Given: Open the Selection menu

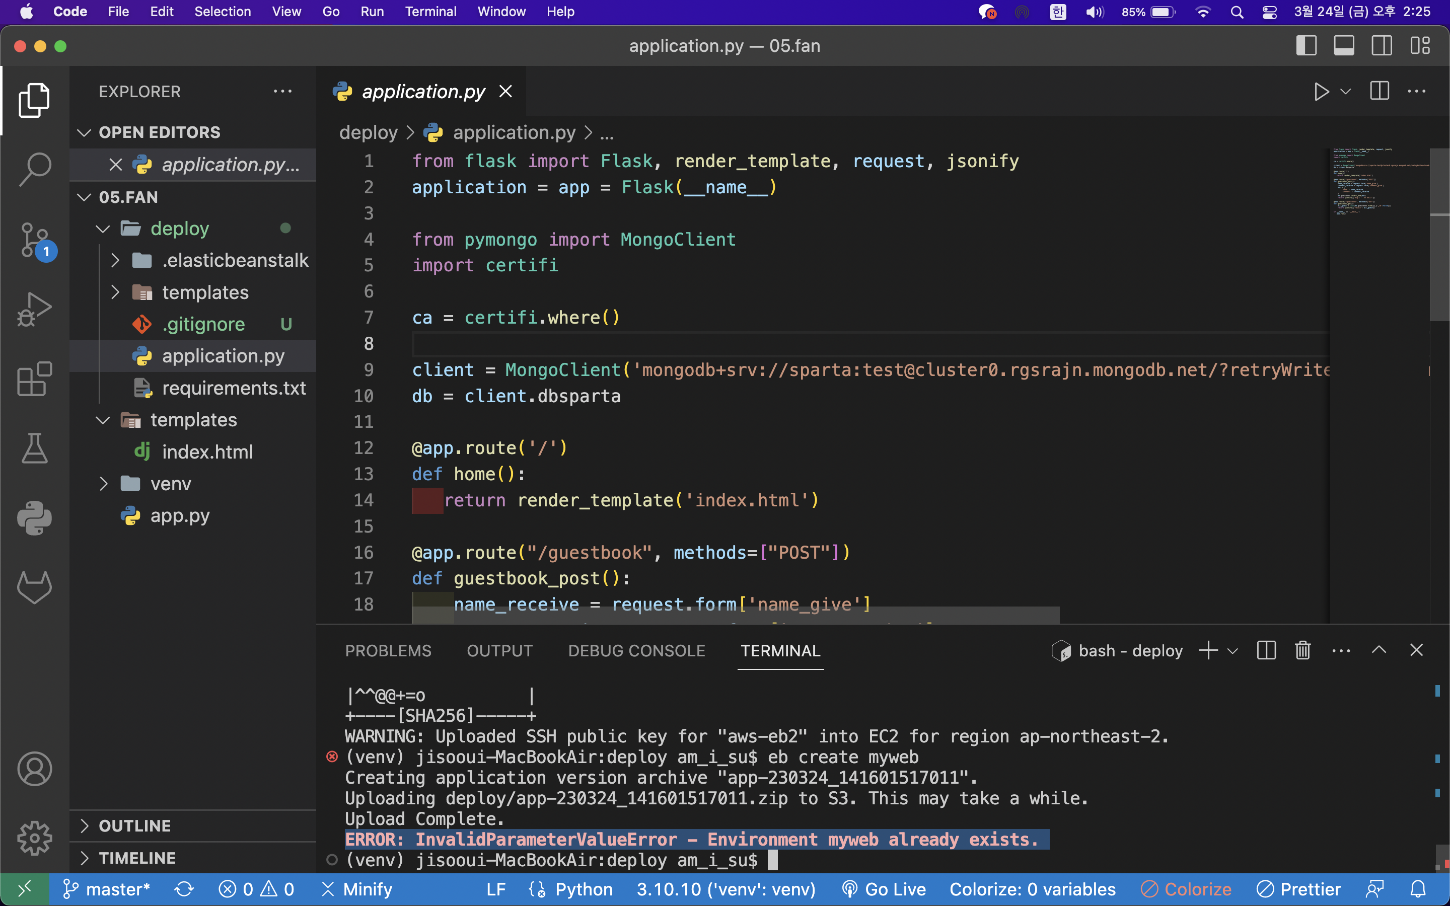Looking at the screenshot, I should [x=223, y=12].
